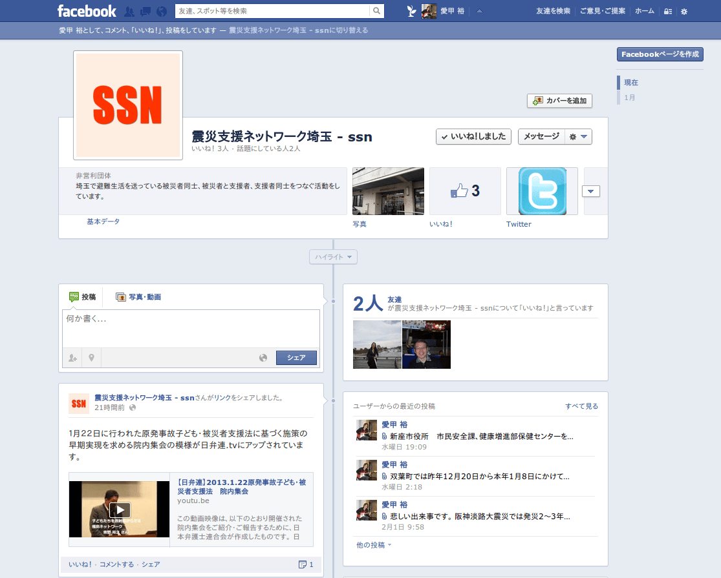Image resolution: width=721 pixels, height=578 pixels.
Task: Open 21時間前 post timestamp
Action: (109, 408)
